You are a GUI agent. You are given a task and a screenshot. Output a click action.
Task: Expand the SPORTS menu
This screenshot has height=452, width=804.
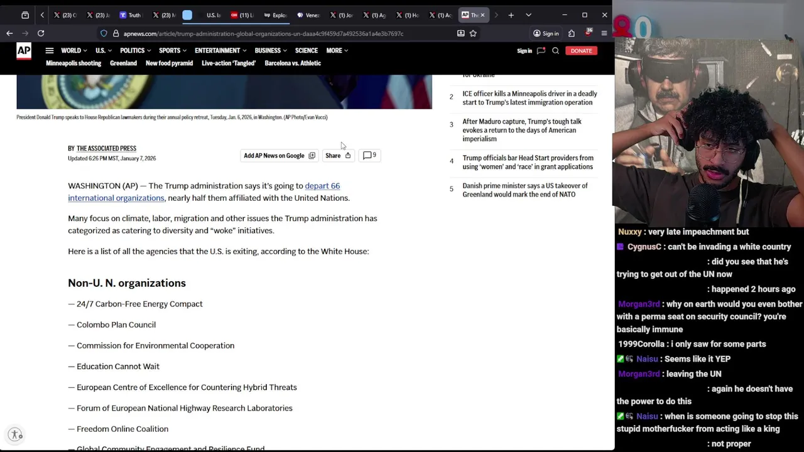[x=173, y=51]
